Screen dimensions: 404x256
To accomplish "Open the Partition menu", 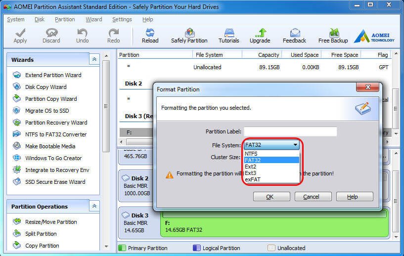I will 65,19.
